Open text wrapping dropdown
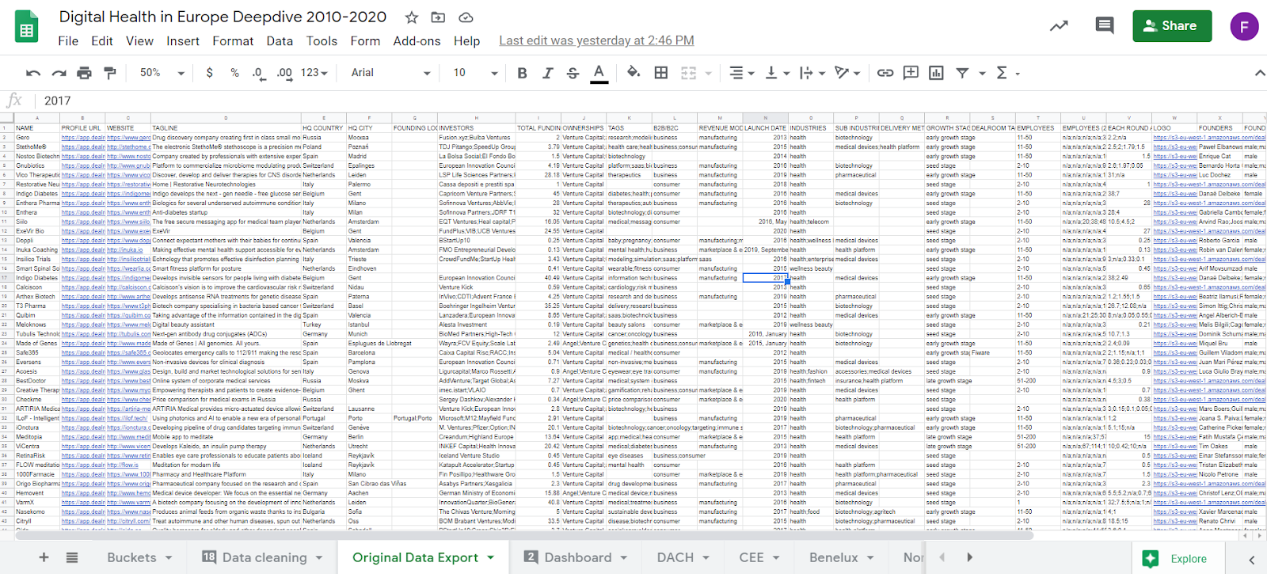This screenshot has height=574, width=1267. click(x=812, y=73)
